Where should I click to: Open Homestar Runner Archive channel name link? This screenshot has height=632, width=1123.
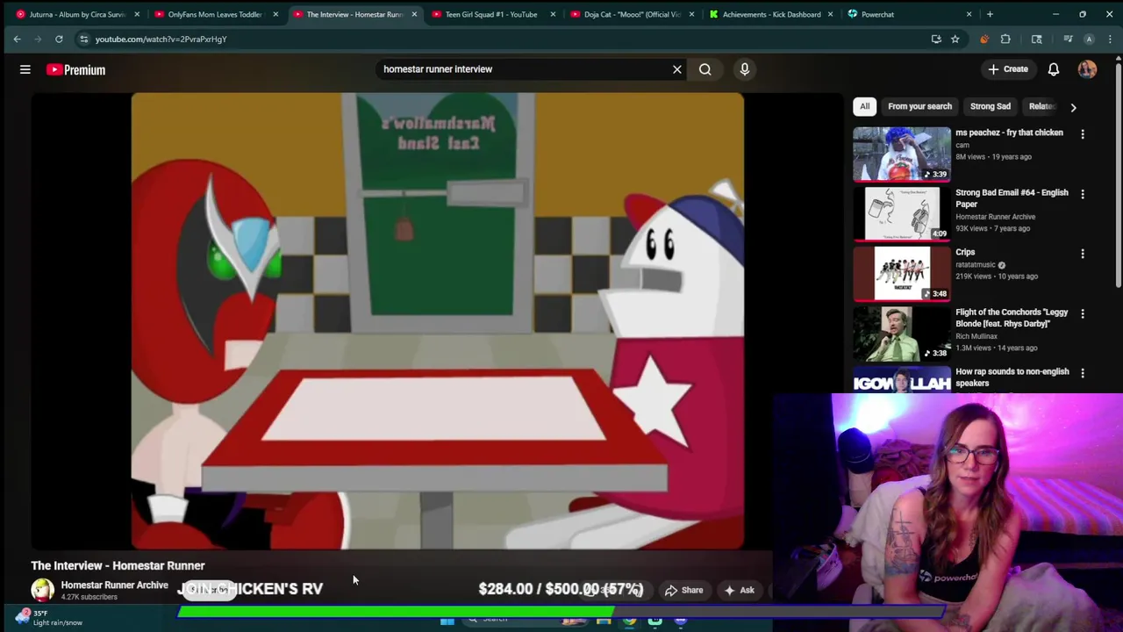pyautogui.click(x=114, y=585)
